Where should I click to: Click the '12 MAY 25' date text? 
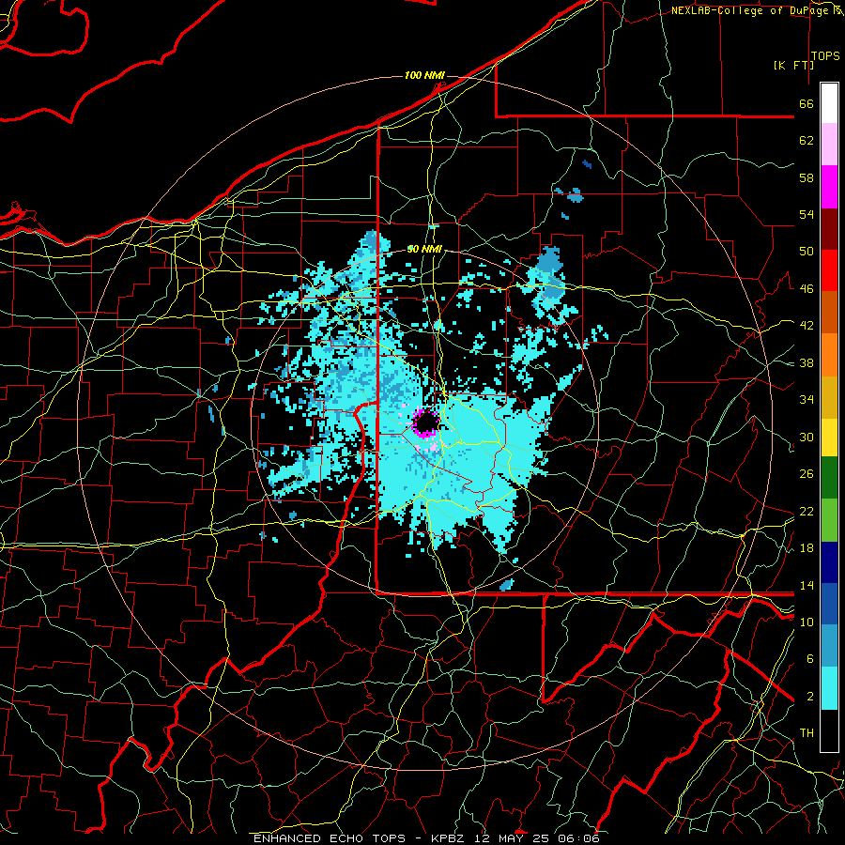tap(515, 838)
